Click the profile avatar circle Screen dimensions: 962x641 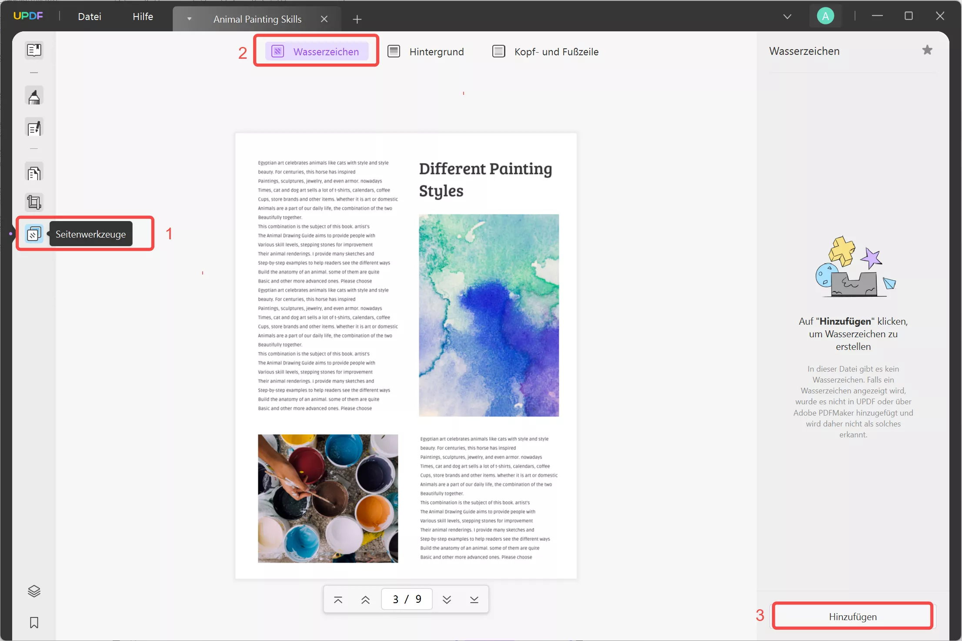point(825,16)
